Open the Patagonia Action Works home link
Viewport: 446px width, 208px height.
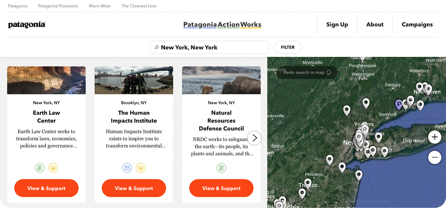tap(222, 25)
